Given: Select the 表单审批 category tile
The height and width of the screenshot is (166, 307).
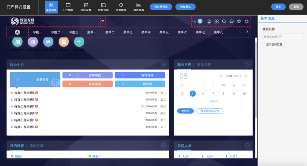Looking at the screenshot, I should pyautogui.click(x=87, y=75).
